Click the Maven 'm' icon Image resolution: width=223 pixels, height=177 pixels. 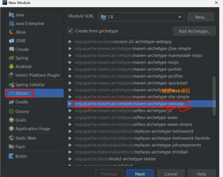tap(12, 93)
